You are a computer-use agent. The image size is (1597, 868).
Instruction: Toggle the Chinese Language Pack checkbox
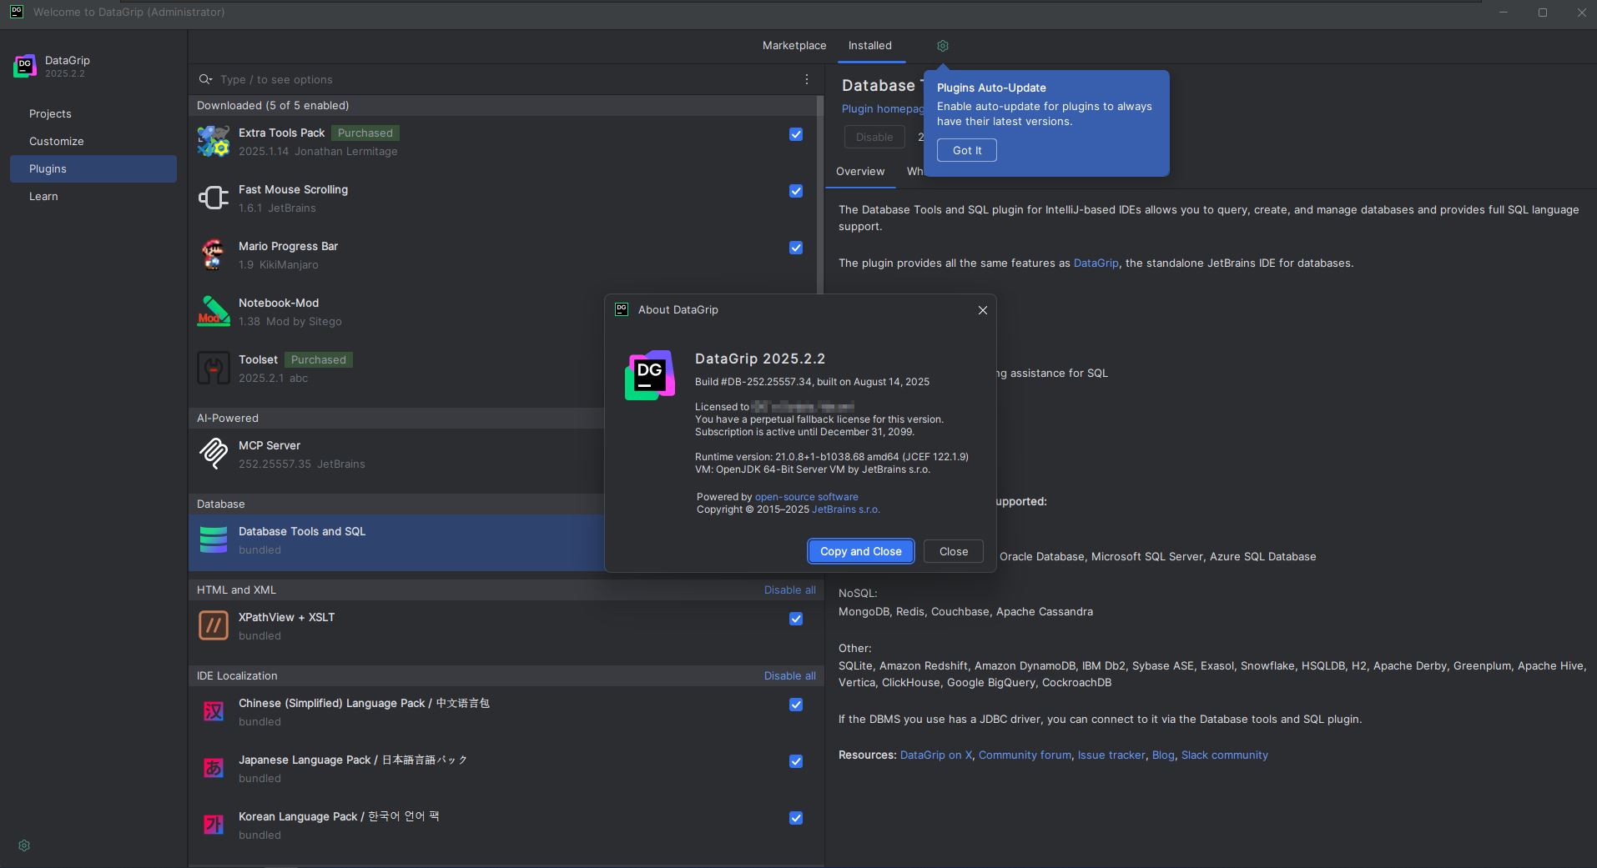pyautogui.click(x=796, y=705)
